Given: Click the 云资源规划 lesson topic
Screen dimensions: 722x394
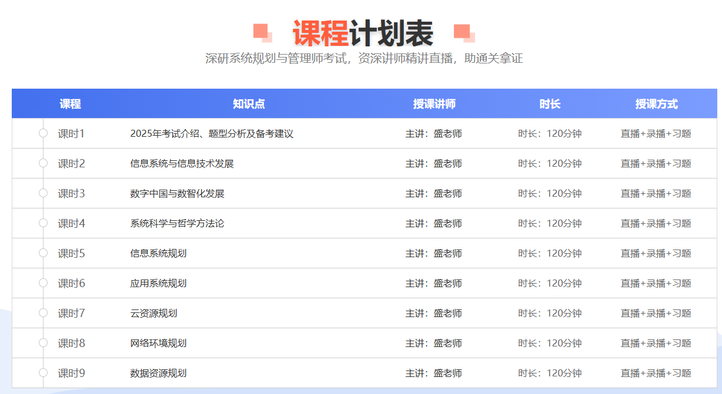Looking at the screenshot, I should (x=153, y=314).
